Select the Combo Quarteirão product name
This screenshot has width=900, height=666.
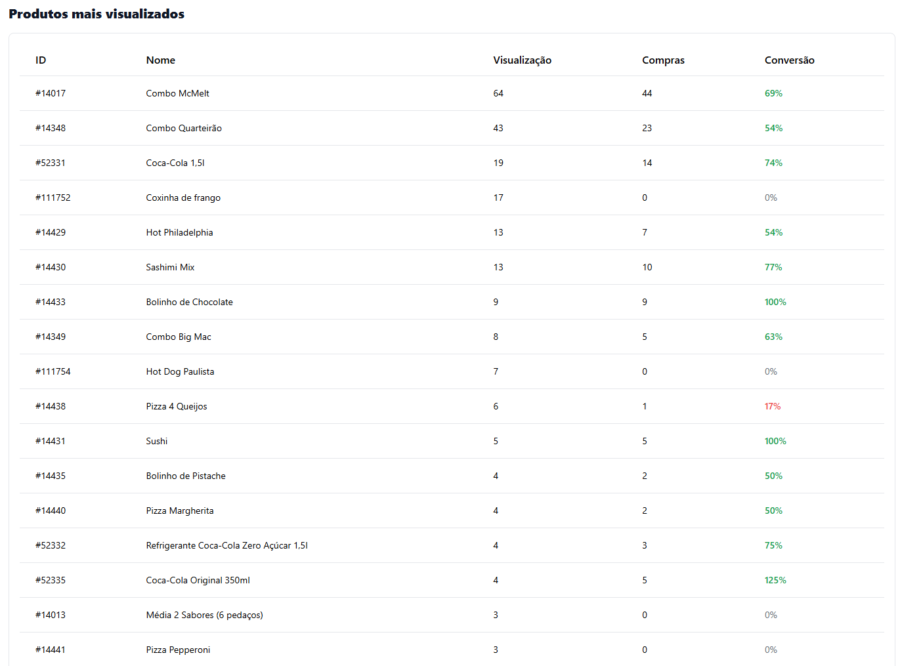[x=184, y=128]
